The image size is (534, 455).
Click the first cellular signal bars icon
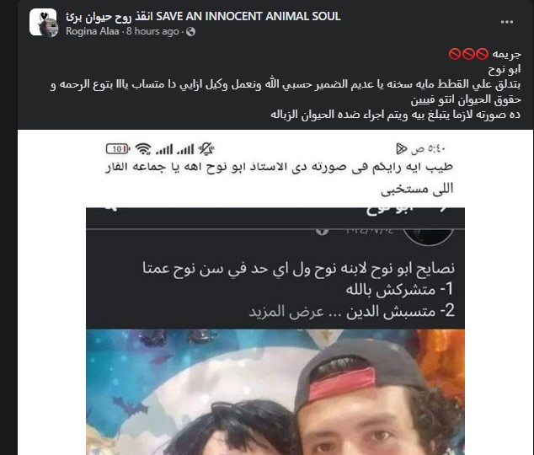coord(164,149)
